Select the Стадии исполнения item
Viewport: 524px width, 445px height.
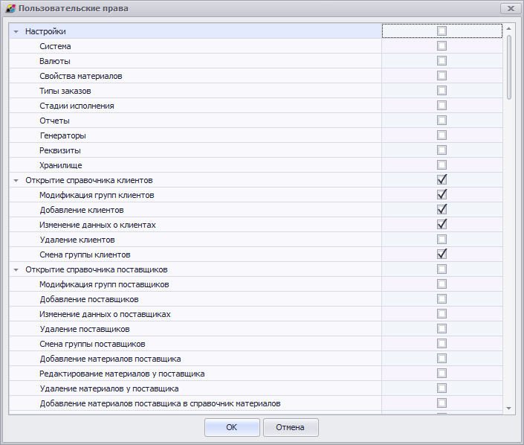[x=77, y=106]
